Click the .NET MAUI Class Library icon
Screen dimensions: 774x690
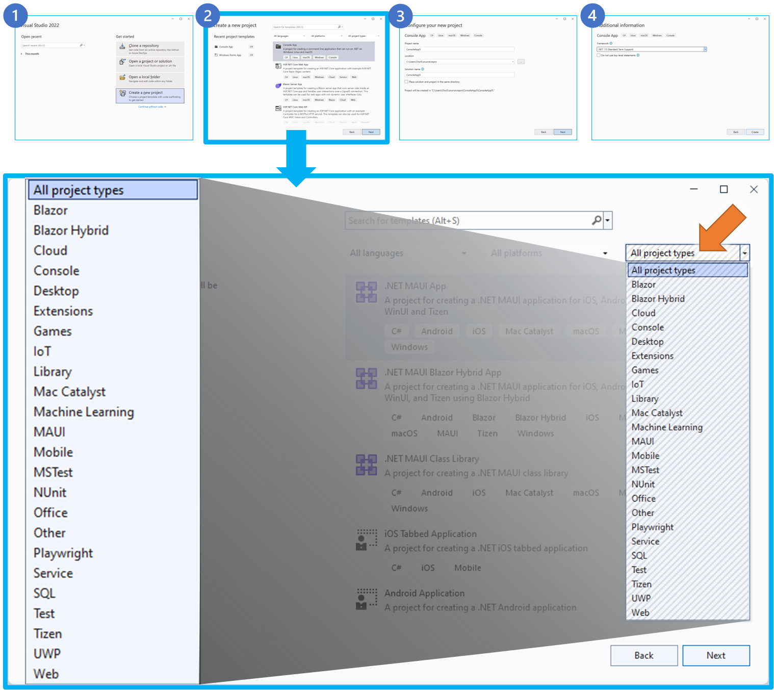tap(366, 465)
